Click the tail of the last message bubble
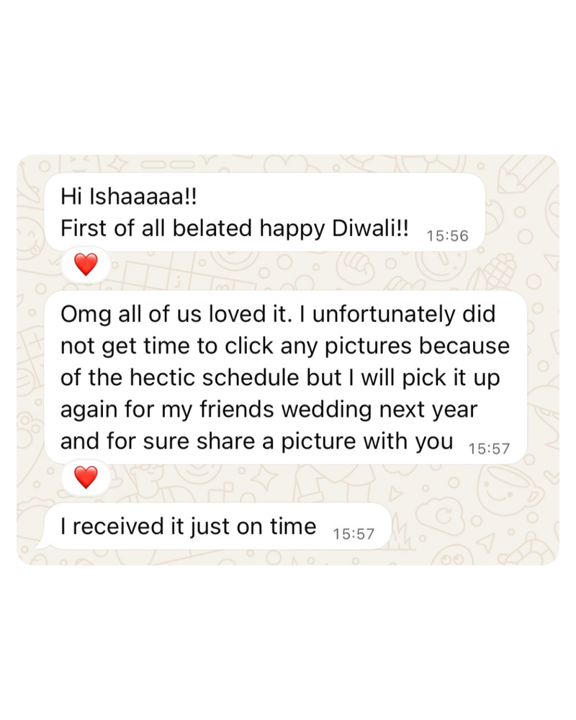Viewport: 576px width, 720px height. pyautogui.click(x=42, y=543)
